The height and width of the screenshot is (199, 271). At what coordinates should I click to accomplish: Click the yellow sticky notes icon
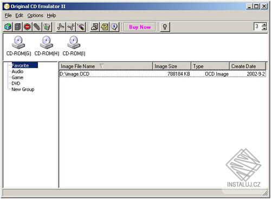105,27
